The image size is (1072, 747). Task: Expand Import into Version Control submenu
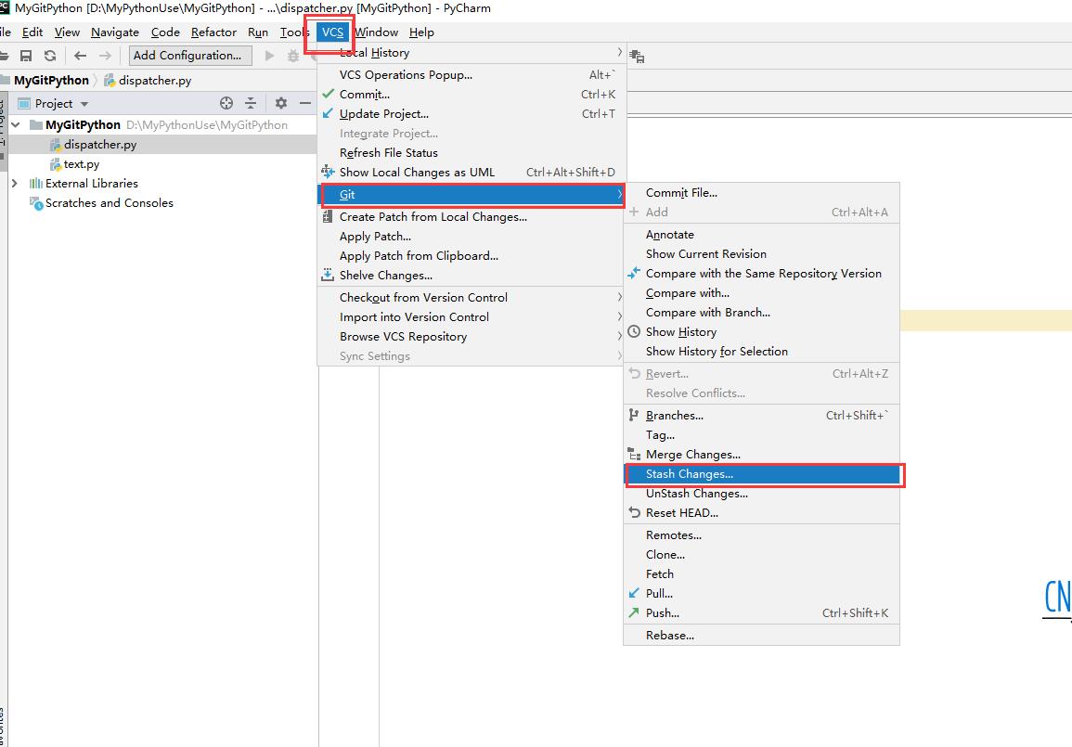[x=619, y=317]
